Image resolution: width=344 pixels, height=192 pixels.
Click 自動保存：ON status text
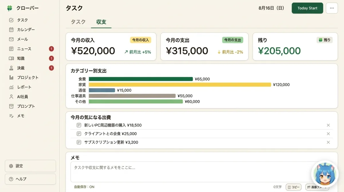pyautogui.click(x=84, y=187)
